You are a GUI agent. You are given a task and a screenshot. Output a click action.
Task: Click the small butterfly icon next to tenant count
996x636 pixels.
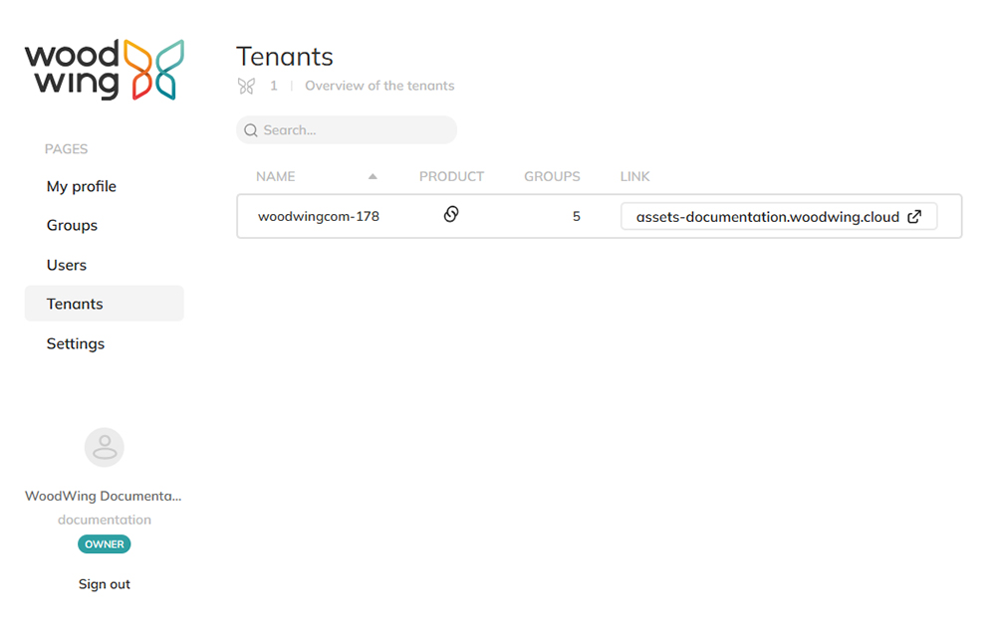point(246,86)
